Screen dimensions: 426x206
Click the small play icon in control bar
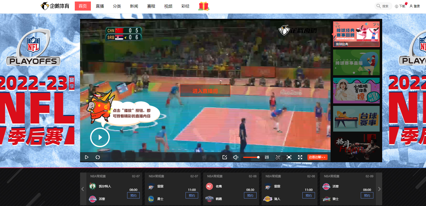click(x=87, y=157)
